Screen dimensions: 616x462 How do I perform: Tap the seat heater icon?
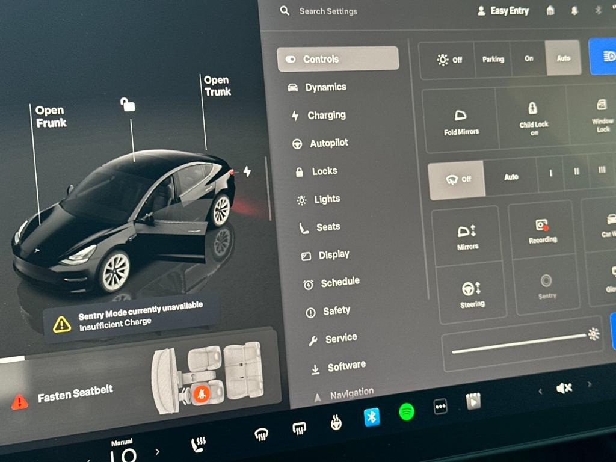pyautogui.click(x=199, y=443)
